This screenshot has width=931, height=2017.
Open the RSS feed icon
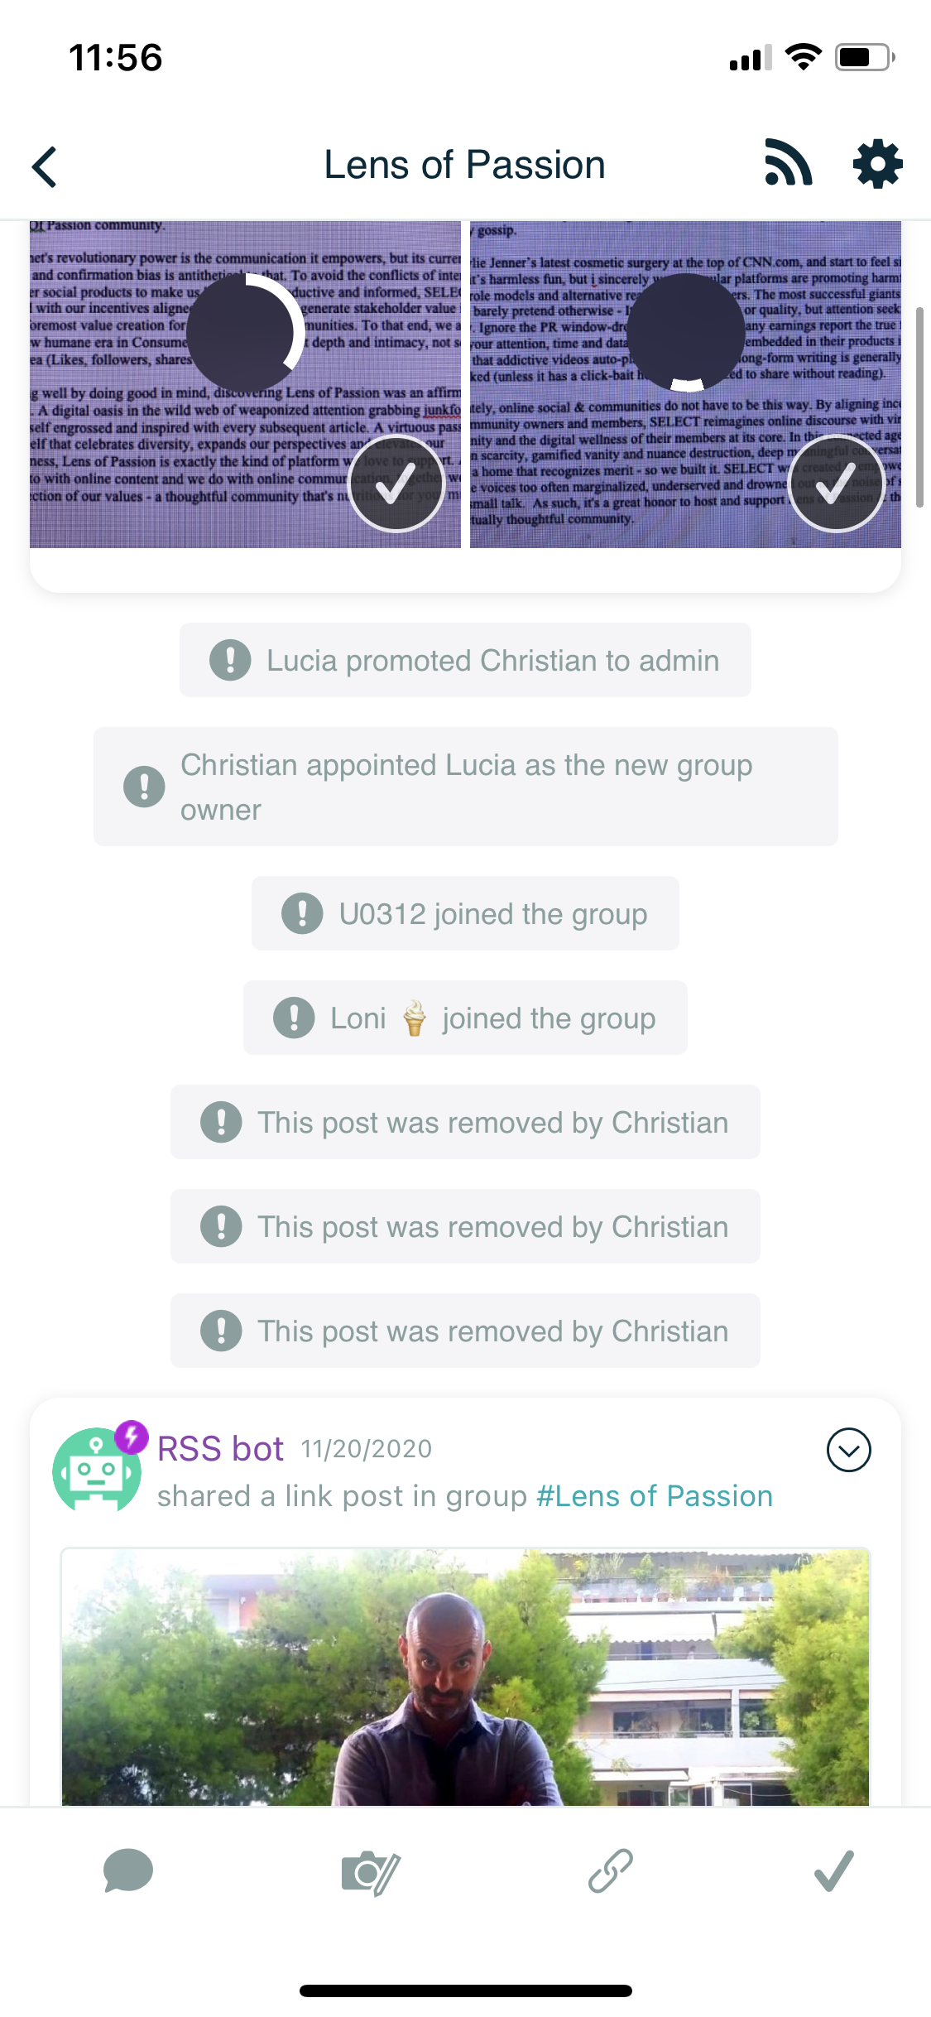click(788, 163)
